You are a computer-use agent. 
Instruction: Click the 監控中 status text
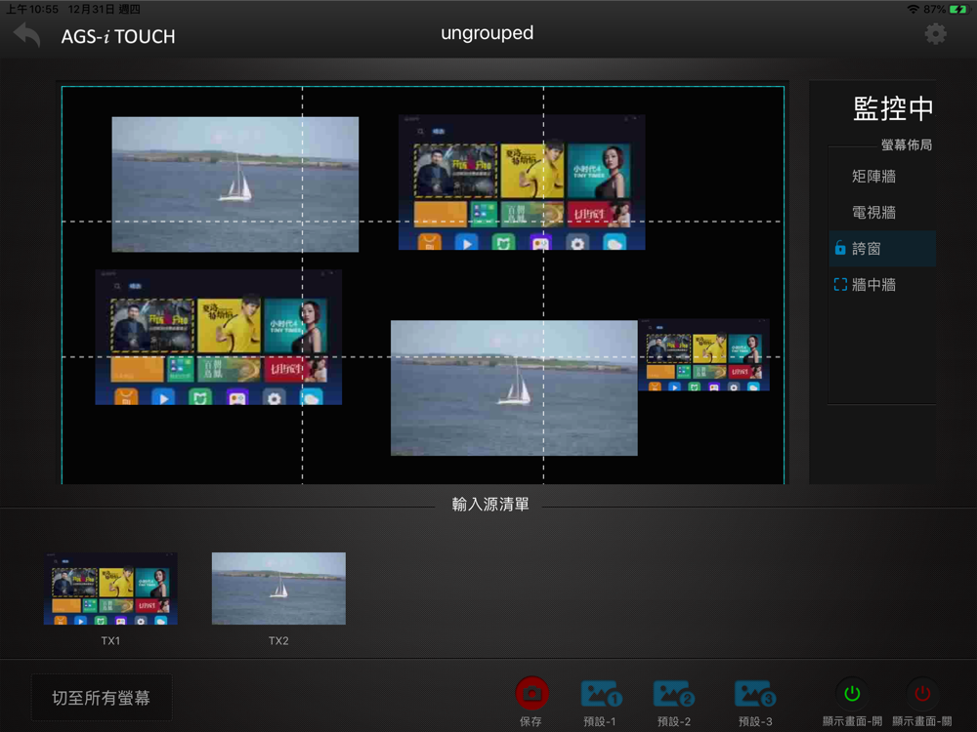pyautogui.click(x=893, y=109)
